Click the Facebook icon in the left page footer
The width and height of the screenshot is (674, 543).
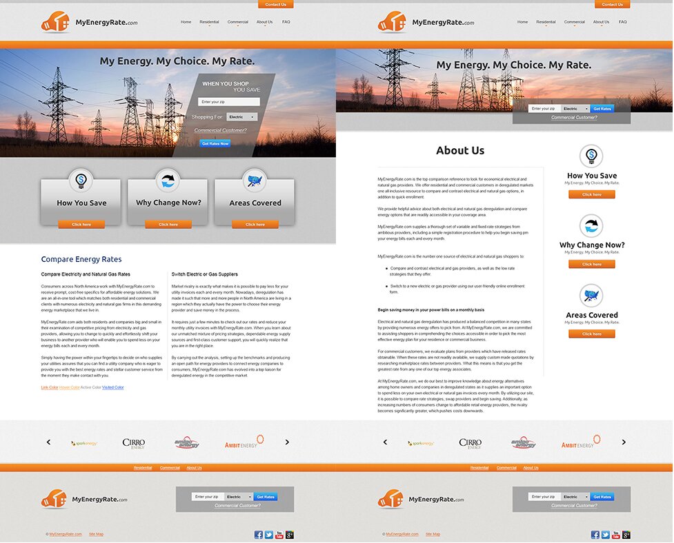point(259,535)
